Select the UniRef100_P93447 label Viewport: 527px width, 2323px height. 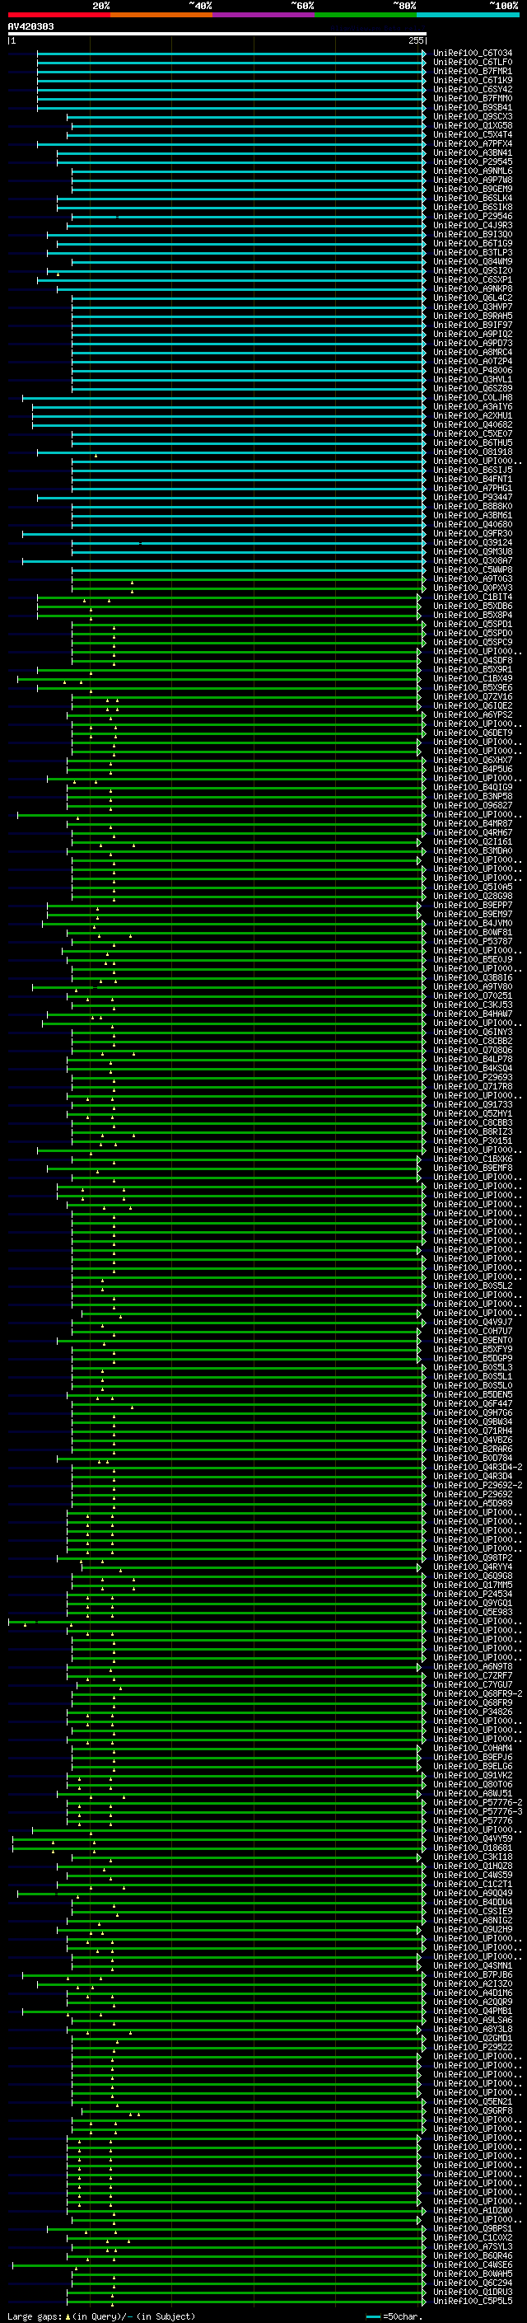[x=472, y=497]
